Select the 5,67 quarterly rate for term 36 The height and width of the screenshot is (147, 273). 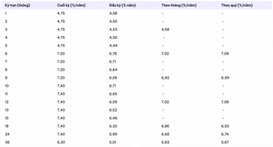click(x=225, y=142)
